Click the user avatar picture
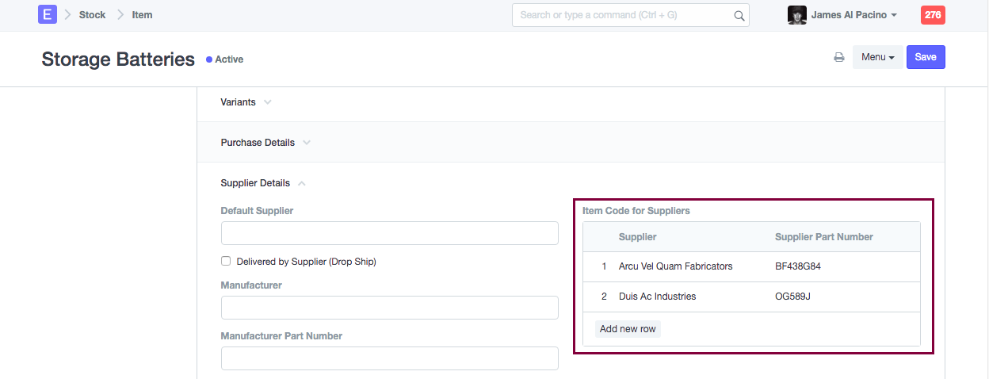 click(x=796, y=15)
